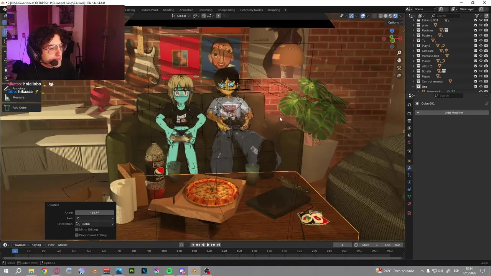This screenshot has width=491, height=276.
Task: Open the Object Data green triangle tab
Action: point(409,197)
